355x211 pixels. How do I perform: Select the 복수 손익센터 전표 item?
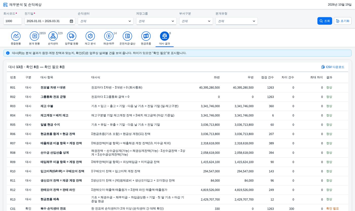pos(53,208)
